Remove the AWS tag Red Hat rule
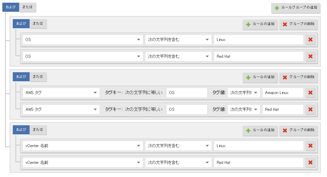 310,109
